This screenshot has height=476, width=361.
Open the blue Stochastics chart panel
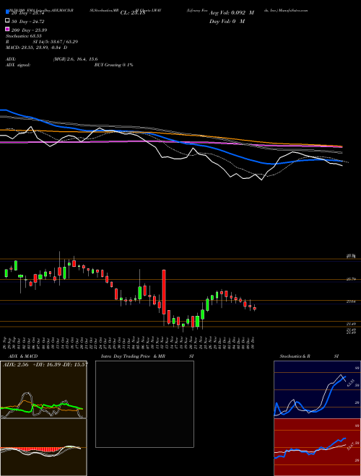317,389
